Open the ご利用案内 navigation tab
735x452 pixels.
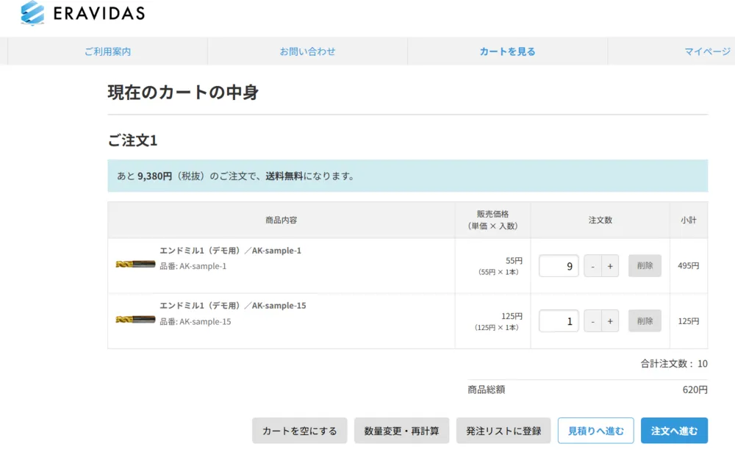click(x=107, y=51)
